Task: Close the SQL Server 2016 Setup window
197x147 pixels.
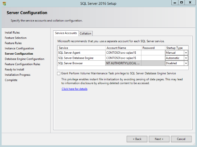Action: pyautogui.click(x=190, y=3)
